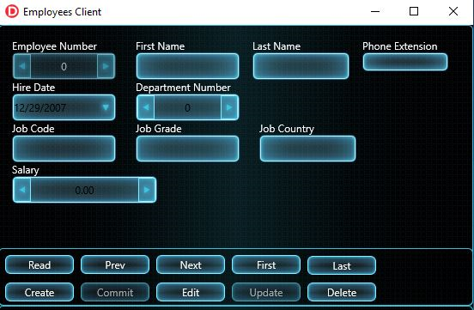Focus the Job Country input
The height and width of the screenshot is (310, 474).
[x=307, y=149]
